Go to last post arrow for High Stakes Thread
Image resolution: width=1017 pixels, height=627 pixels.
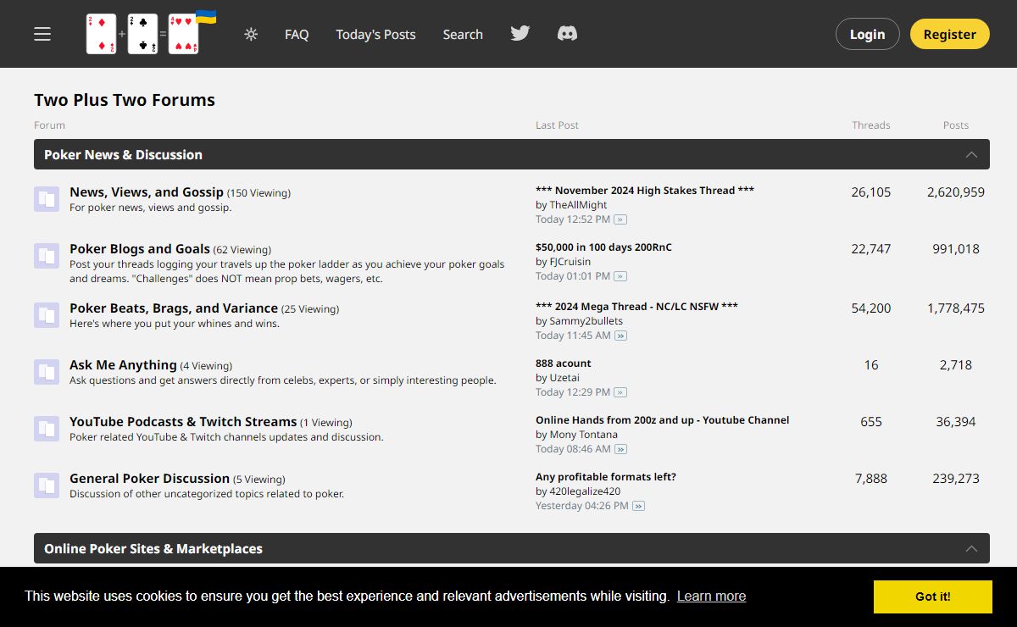[x=620, y=219]
